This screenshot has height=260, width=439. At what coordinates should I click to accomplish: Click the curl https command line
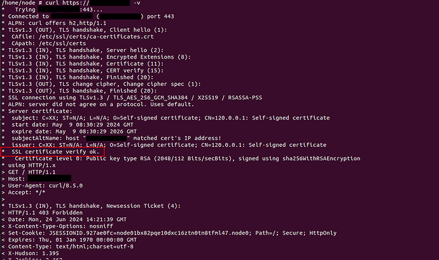click(71, 3)
